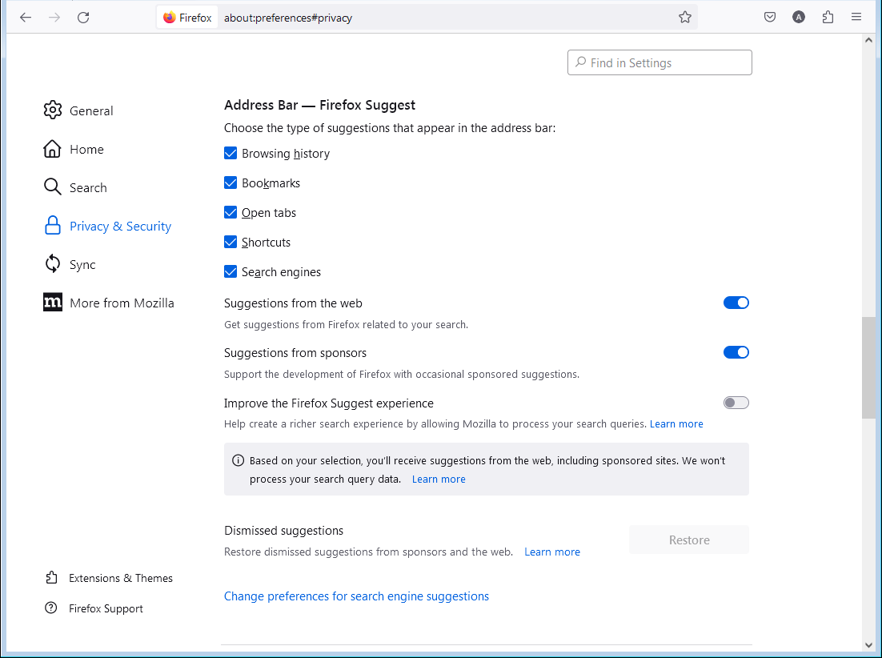Open the General settings category
The width and height of the screenshot is (882, 658).
91,110
